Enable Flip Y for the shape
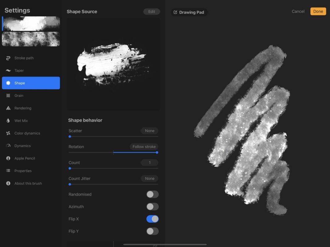This screenshot has width=330, height=247. coord(152,231)
